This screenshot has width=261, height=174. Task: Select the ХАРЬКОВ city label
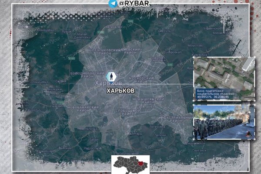click(x=120, y=90)
